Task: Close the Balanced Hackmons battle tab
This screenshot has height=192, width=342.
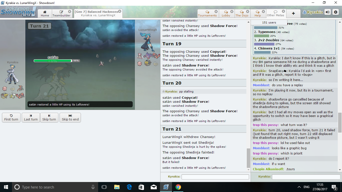Action: tap(120, 11)
